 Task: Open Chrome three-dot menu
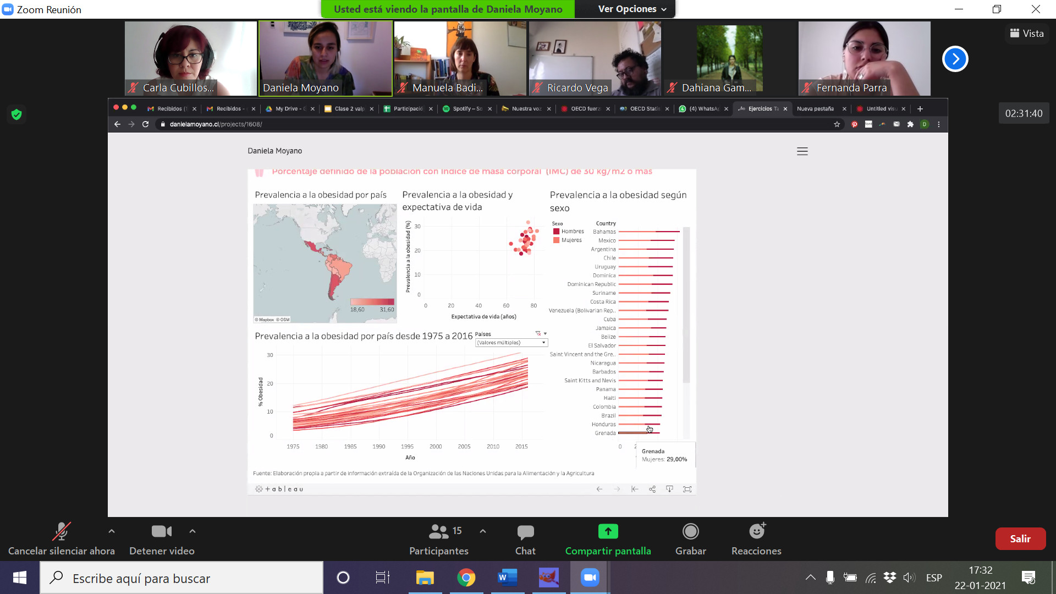[x=939, y=124]
